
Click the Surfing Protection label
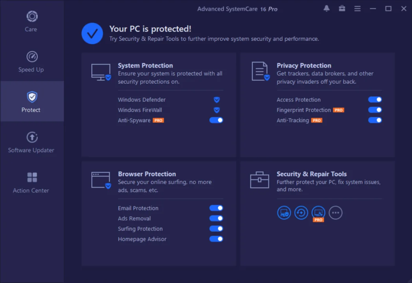pos(140,229)
